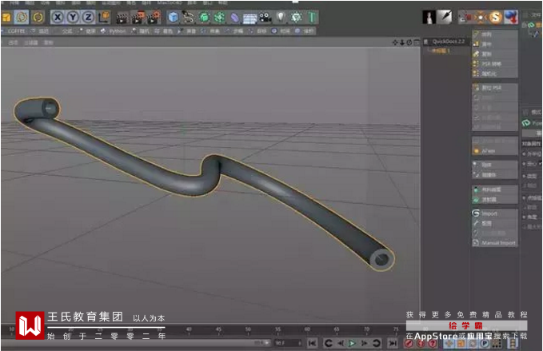Viewport: 543px width, 351px height.
Task: Jump to the previous keyframe
Action: (x=329, y=343)
